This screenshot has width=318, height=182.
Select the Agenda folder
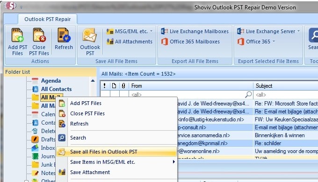coord(51,81)
